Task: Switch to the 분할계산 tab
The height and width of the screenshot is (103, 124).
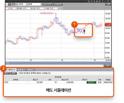Action: [21, 70]
